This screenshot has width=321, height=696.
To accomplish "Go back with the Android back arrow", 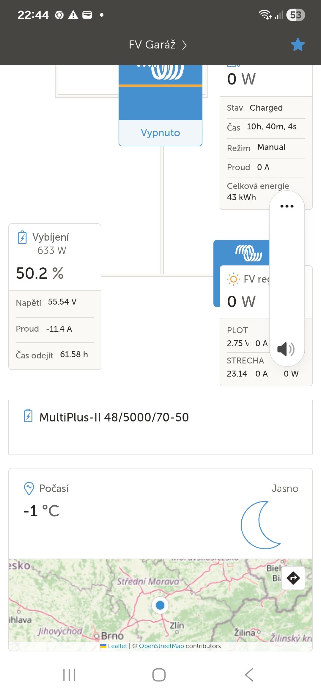I will [x=249, y=675].
